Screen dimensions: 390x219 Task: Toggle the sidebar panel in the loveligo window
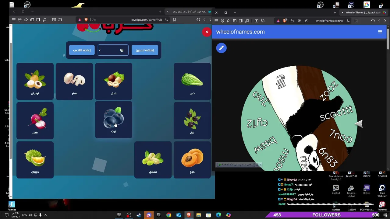[38, 20]
